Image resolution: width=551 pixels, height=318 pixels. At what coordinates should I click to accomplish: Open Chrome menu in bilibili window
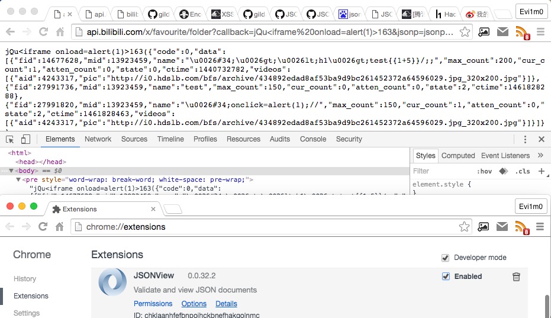[x=540, y=32]
